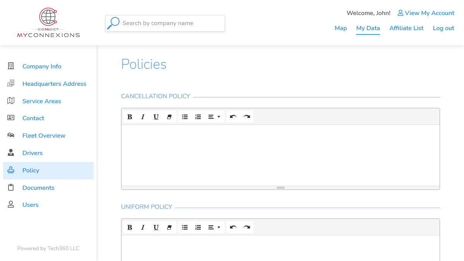Open alignment dropdown in Uniform Policy editor
The height and width of the screenshot is (261, 464).
pyautogui.click(x=214, y=227)
